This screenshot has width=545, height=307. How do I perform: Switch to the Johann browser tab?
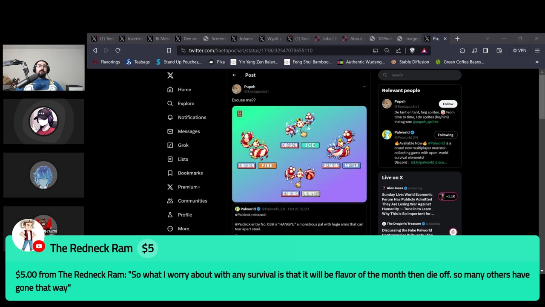[242, 38]
